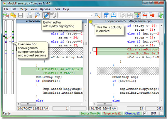Click the second overview bar column
The width and height of the screenshot is (167, 119).
(x=13, y=57)
